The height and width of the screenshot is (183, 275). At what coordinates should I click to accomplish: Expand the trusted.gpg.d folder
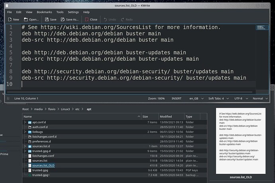tap(25, 151)
